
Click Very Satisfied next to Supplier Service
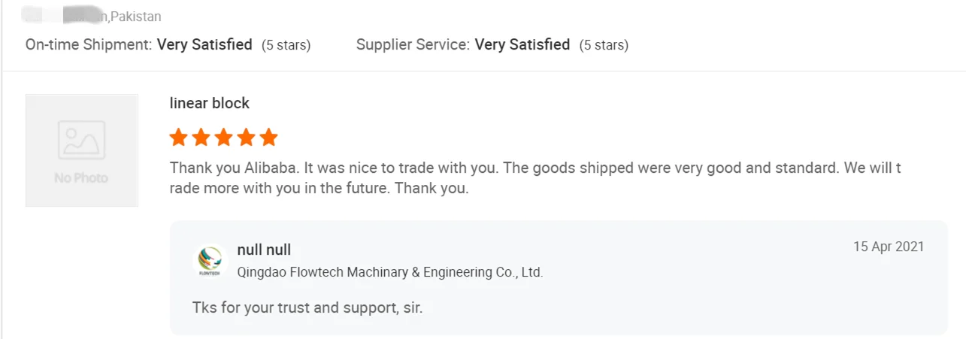[x=522, y=45]
